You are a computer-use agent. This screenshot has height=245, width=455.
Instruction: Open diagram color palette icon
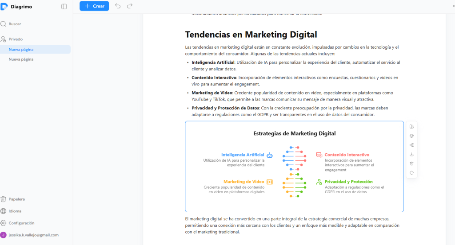pyautogui.click(x=411, y=136)
